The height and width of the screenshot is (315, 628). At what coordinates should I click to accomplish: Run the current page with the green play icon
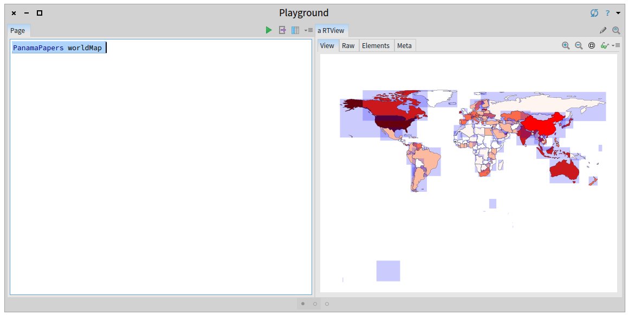pos(269,30)
